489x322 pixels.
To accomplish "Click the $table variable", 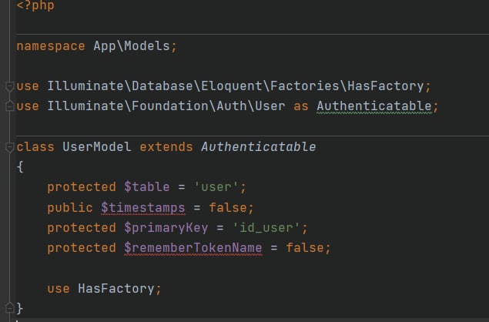I will point(147,187).
